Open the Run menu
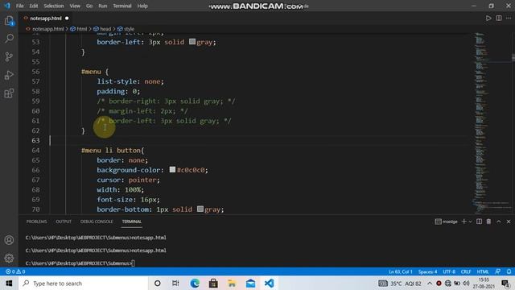 point(103,6)
